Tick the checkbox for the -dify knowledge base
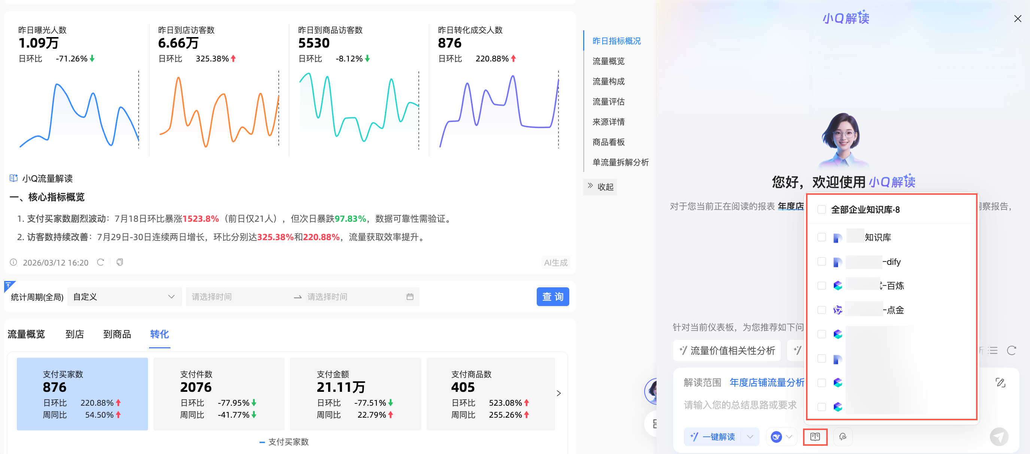1030x454 pixels. click(x=821, y=261)
